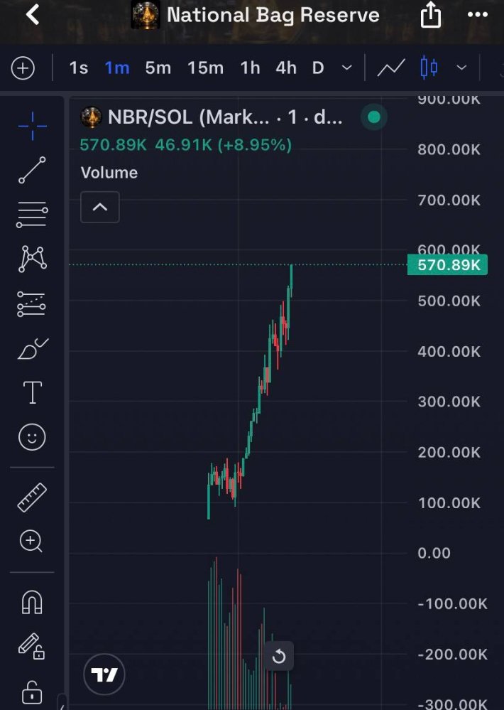Select the Text annotation tool
Screen dimensions: 504x710
(33, 392)
